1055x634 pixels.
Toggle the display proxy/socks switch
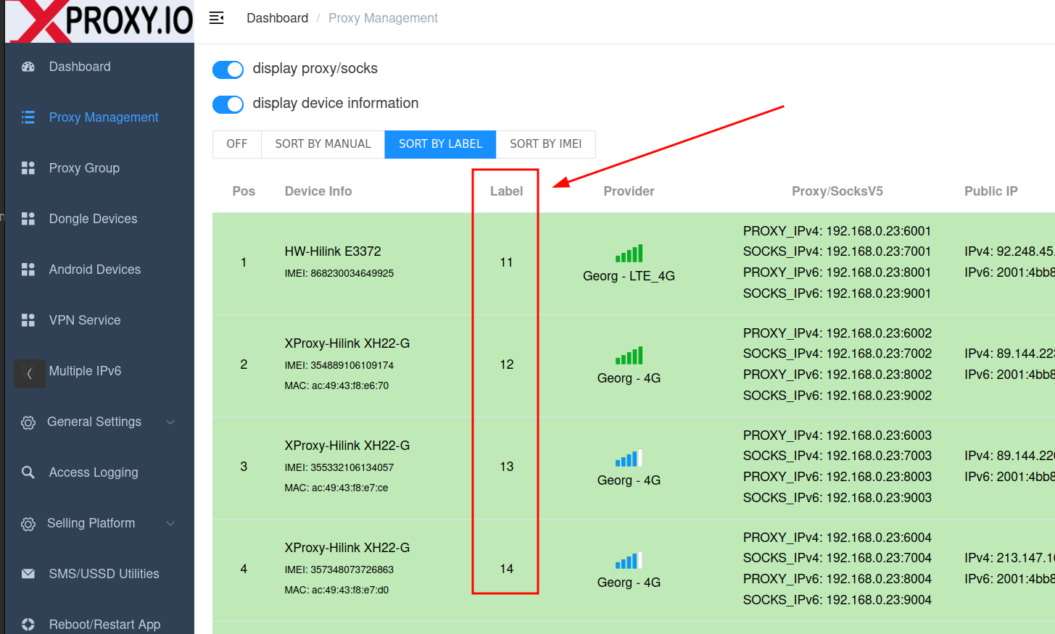[228, 70]
